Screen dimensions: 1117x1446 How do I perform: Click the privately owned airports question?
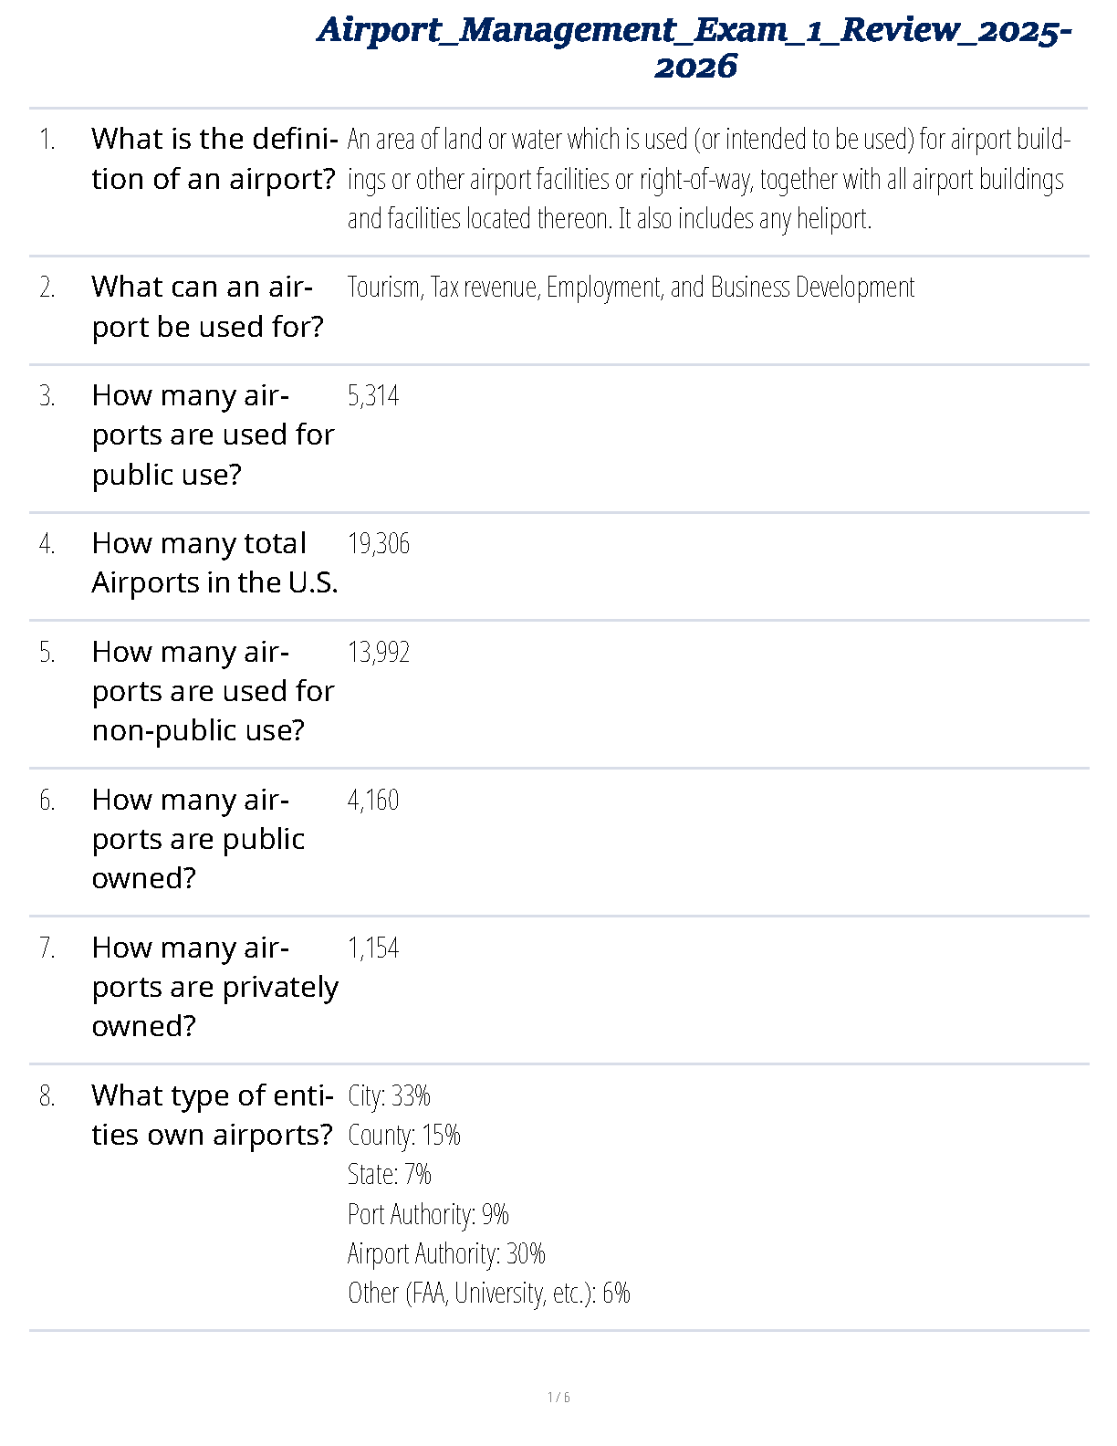coord(214,987)
